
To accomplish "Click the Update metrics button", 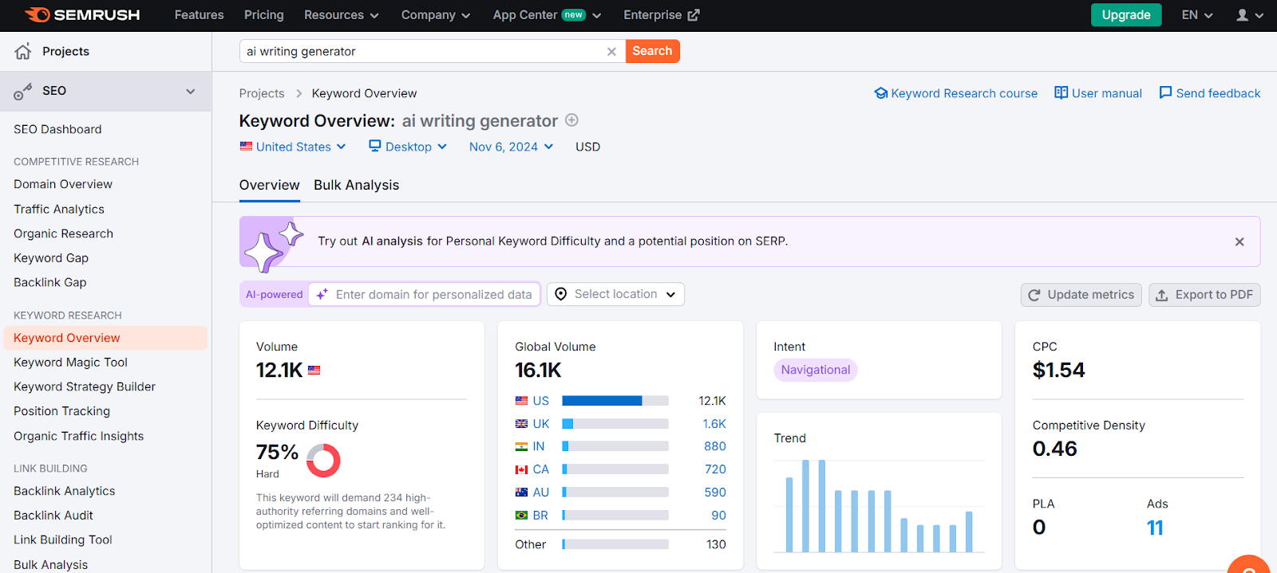I will pos(1081,295).
